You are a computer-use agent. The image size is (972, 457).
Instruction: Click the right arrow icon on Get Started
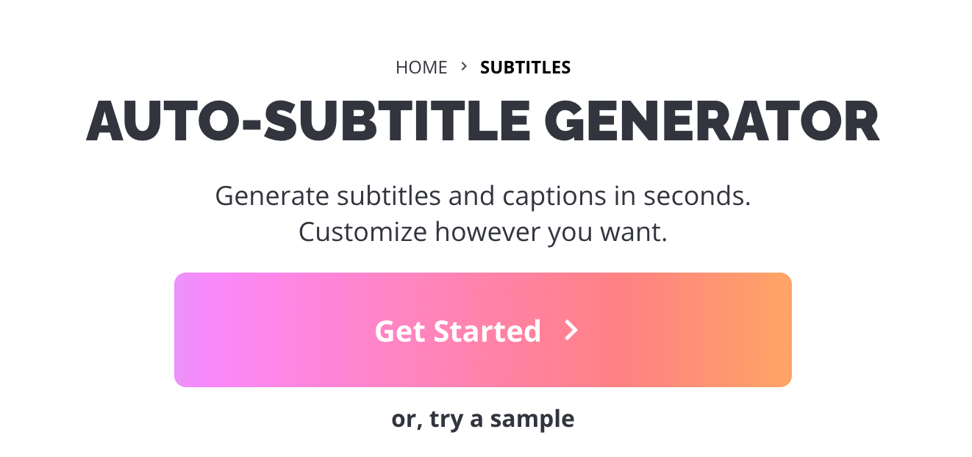pos(571,331)
